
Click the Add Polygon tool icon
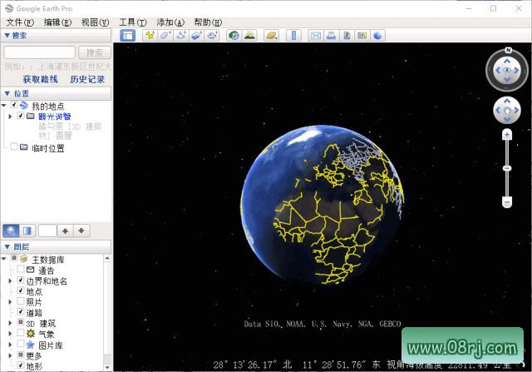165,36
